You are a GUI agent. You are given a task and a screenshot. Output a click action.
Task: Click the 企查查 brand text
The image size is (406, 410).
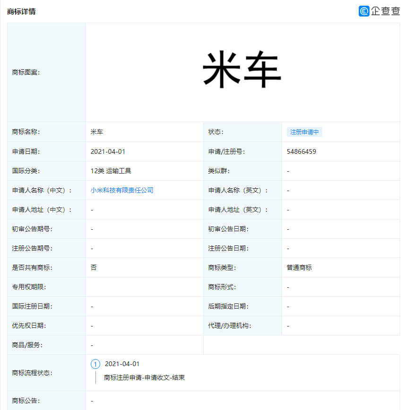click(x=385, y=11)
